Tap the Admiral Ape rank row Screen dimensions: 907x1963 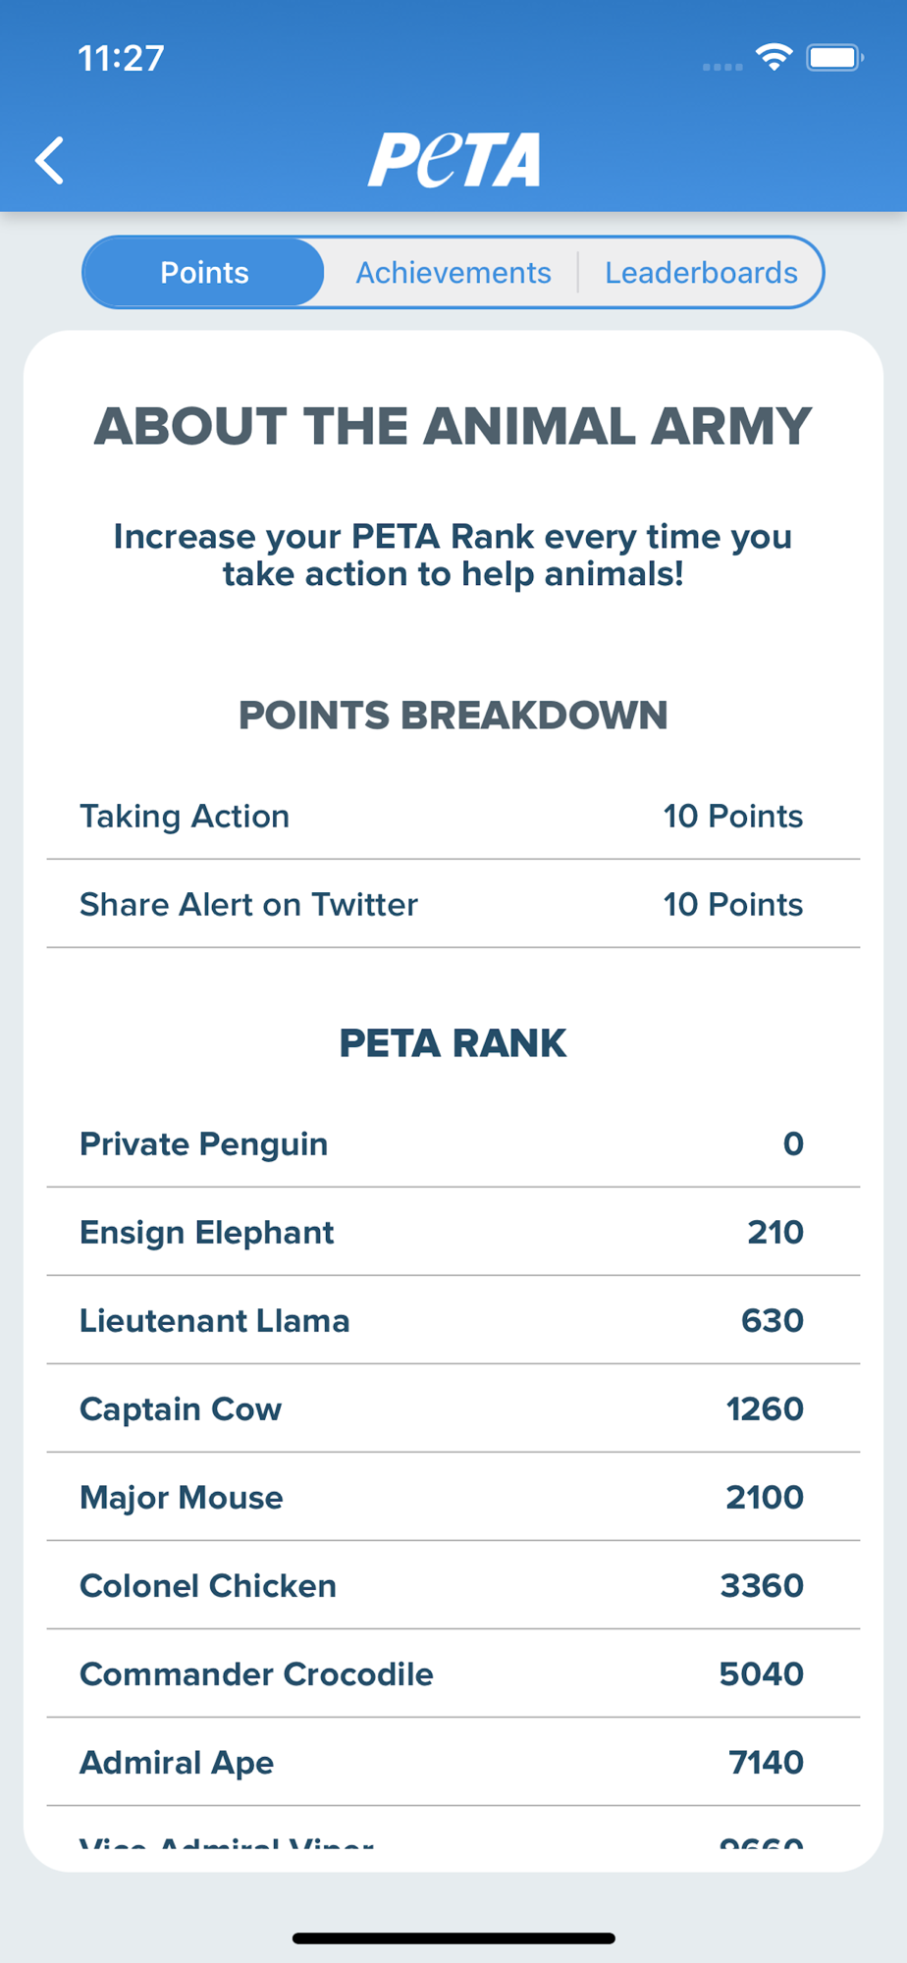coord(453,1763)
